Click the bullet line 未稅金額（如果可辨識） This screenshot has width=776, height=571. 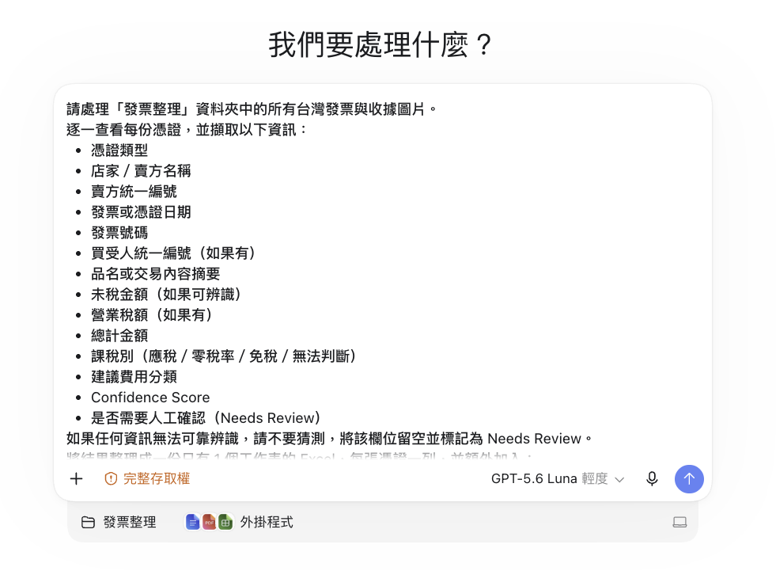166,295
